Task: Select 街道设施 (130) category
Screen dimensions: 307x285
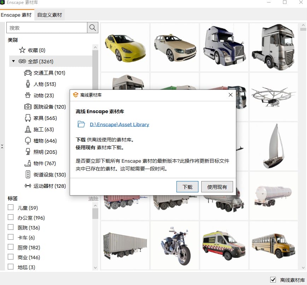Action: pyautogui.click(x=50, y=175)
